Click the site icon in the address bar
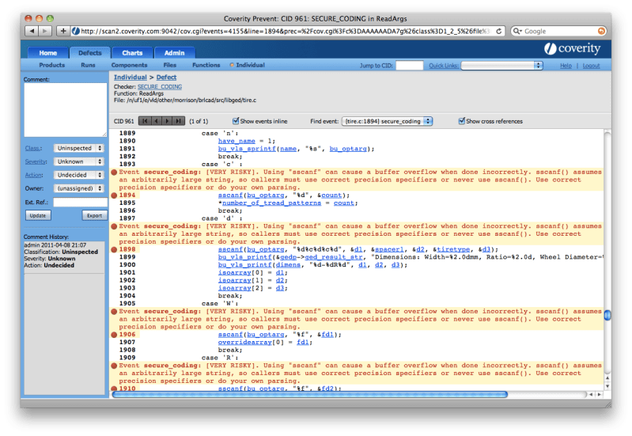The height and width of the screenshot is (436, 632). (x=75, y=31)
